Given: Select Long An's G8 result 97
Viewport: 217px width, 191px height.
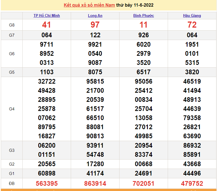Looking at the screenshot, I should [x=95, y=25].
